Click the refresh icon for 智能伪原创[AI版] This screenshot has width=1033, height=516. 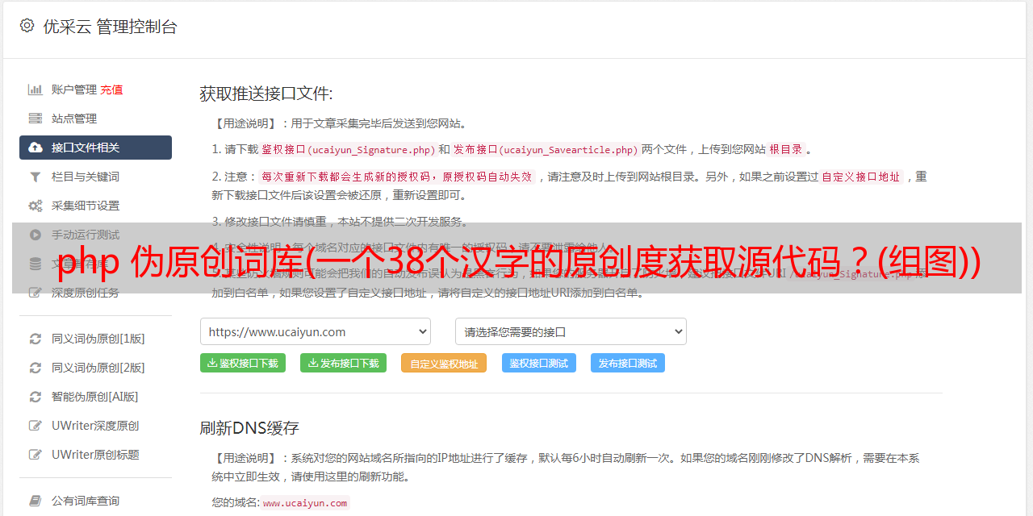point(36,397)
